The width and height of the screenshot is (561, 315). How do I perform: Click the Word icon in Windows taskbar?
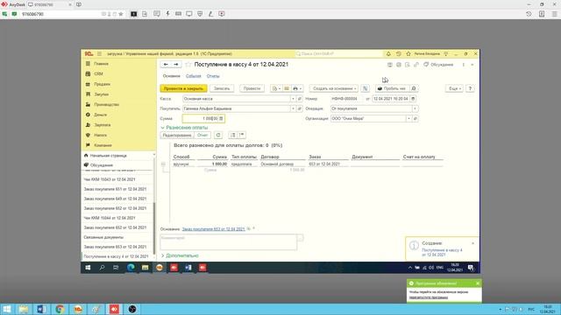(41, 309)
